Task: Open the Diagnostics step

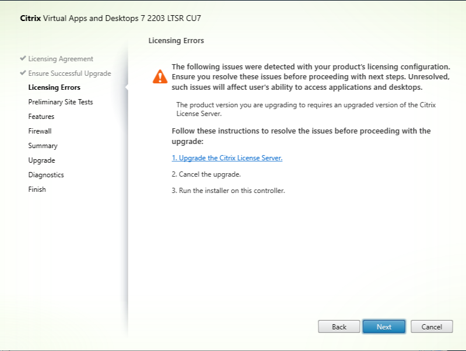Action: (46, 175)
